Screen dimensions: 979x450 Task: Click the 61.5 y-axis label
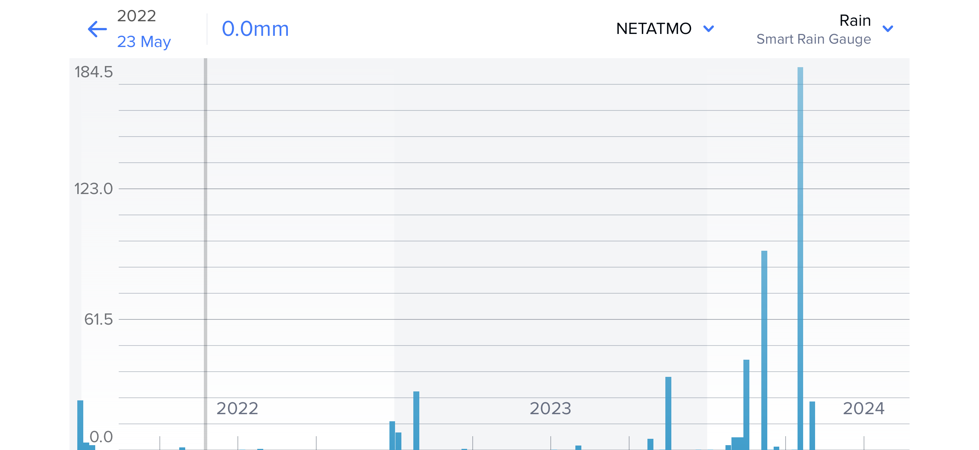point(99,319)
